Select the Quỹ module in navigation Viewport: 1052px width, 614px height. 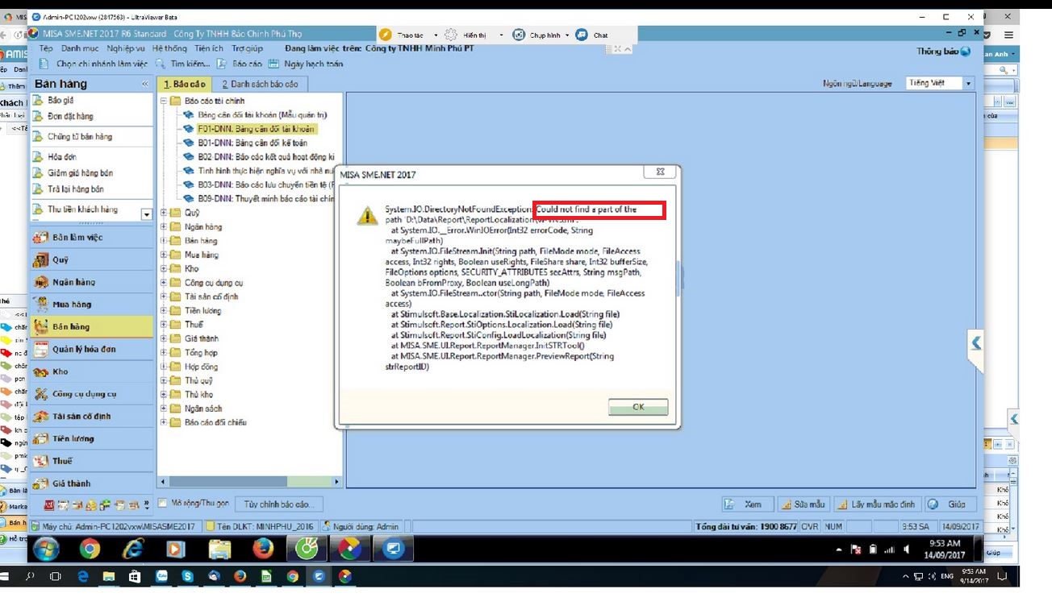tap(91, 259)
